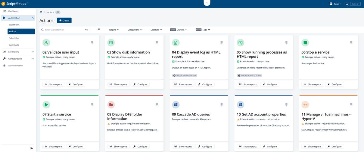Toggle the pinned-only filter pin icon
This screenshot has height=152, width=364.
tap(99, 30)
